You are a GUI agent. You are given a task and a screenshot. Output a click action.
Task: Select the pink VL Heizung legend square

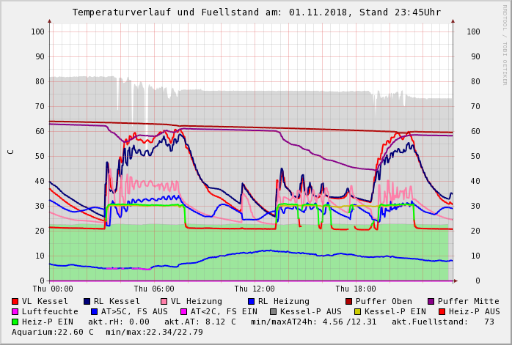click(x=164, y=301)
